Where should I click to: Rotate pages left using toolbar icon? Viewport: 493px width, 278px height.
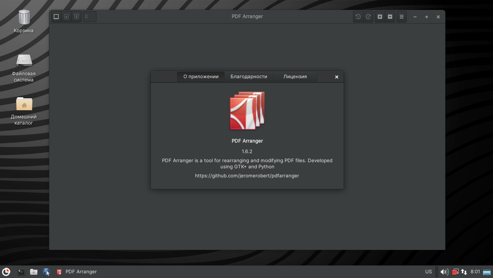click(x=358, y=17)
